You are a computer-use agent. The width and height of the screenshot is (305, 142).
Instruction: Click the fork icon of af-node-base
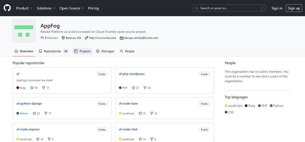coord(152,113)
